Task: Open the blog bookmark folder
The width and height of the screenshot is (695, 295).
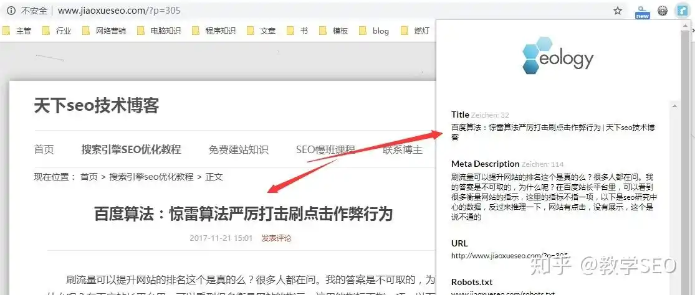Action: click(374, 30)
